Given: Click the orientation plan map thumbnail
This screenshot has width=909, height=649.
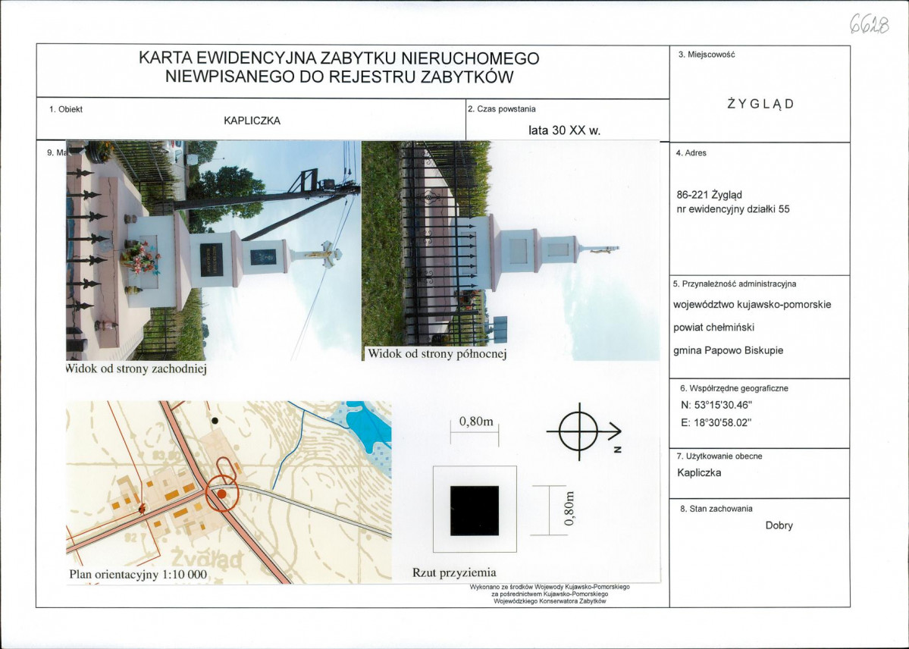Looking at the screenshot, I should tap(229, 492).
